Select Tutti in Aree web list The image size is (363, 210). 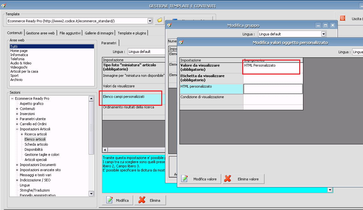click(x=52, y=46)
